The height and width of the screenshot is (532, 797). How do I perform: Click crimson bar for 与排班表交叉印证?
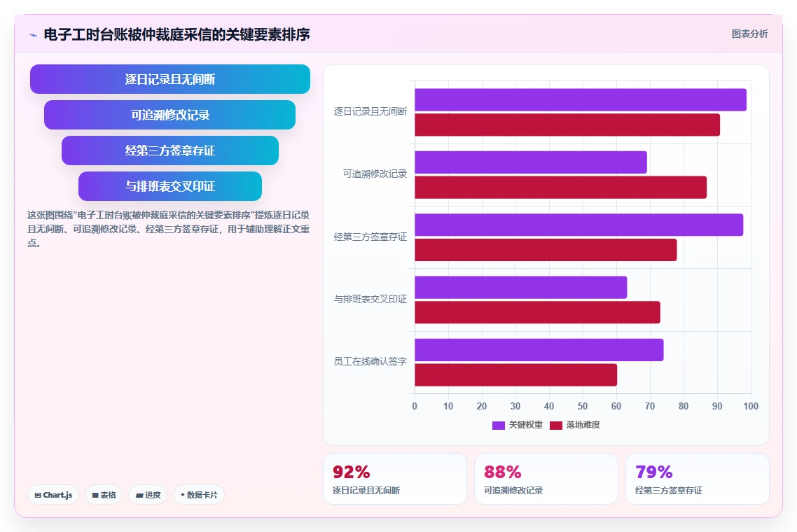click(537, 312)
